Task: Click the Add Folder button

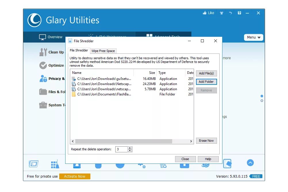Action: pyautogui.click(x=206, y=82)
